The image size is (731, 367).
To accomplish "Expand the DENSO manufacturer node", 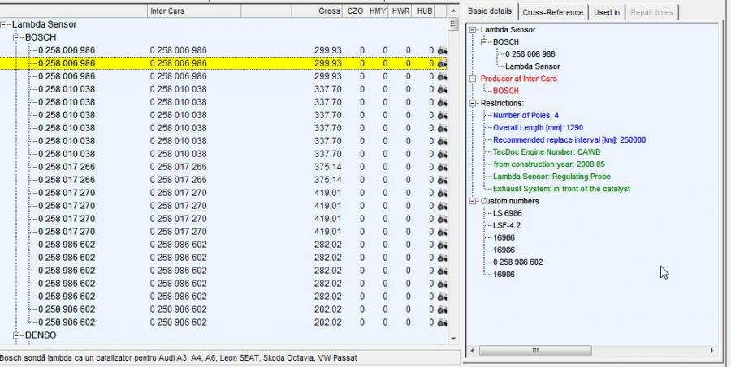I will pos(18,335).
